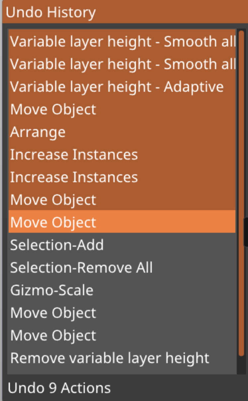Select the Selection-Add history entry
Viewport: 248px width, 401px height.
[x=57, y=245]
